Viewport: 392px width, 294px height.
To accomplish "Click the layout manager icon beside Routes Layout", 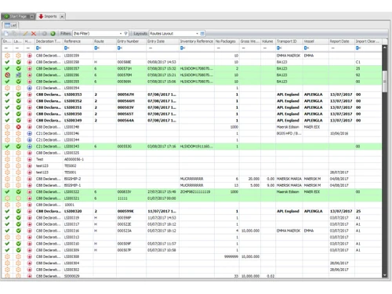I will pyautogui.click(x=202, y=34).
